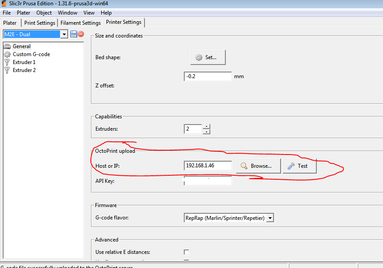383x268 pixels.
Task: Select Extruder 1 funnel item
Action: [24, 62]
